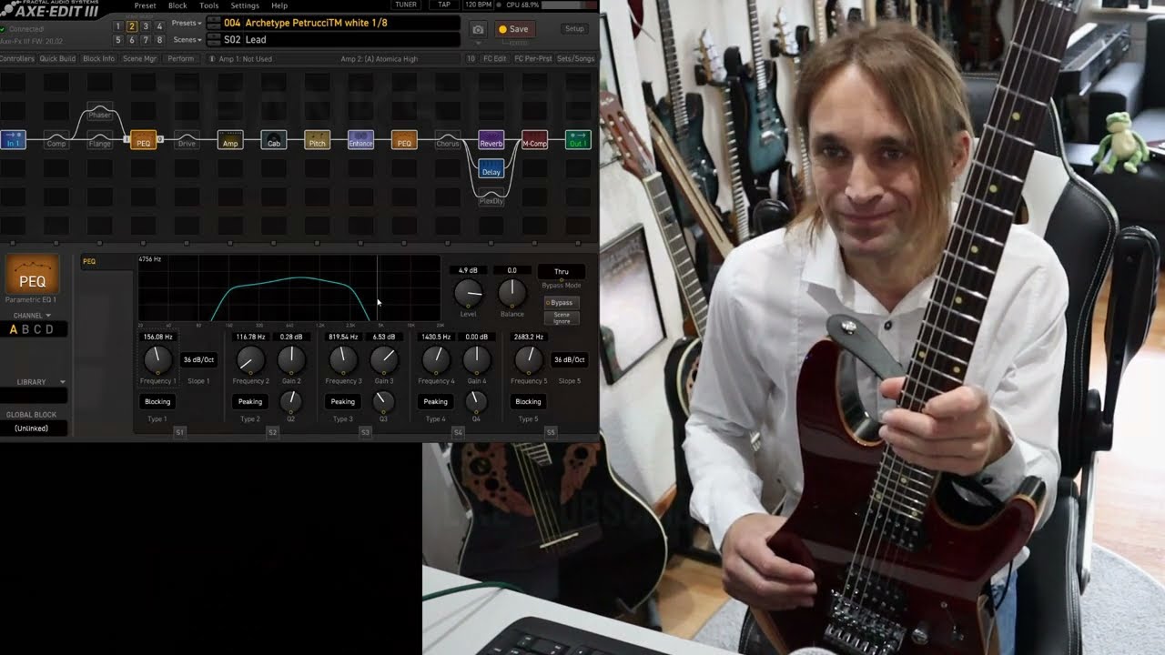Click the Frequency 1 knob
The width and height of the screenshot is (1165, 655).
(157, 360)
